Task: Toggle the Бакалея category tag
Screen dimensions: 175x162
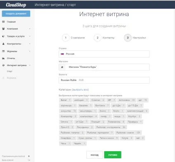Action: point(85,105)
